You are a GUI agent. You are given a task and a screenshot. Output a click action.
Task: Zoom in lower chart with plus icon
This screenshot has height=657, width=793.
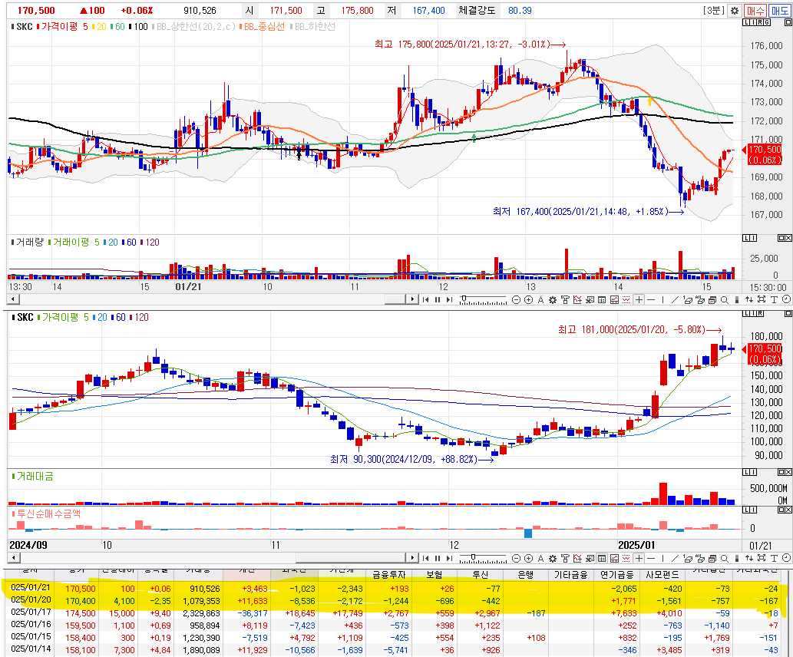pyautogui.click(x=528, y=559)
